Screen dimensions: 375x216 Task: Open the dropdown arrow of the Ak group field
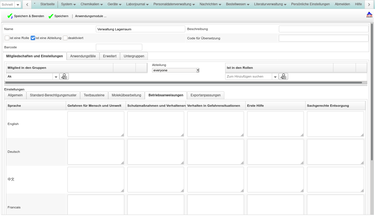point(56,77)
